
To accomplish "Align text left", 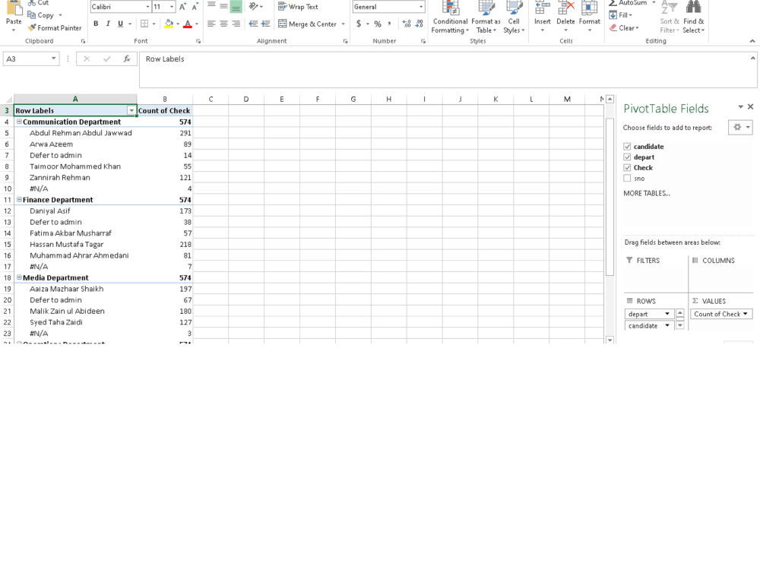I will pyautogui.click(x=211, y=24).
